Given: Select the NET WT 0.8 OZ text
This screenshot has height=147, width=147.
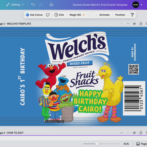Looking at the screenshot, I should point(55,121).
